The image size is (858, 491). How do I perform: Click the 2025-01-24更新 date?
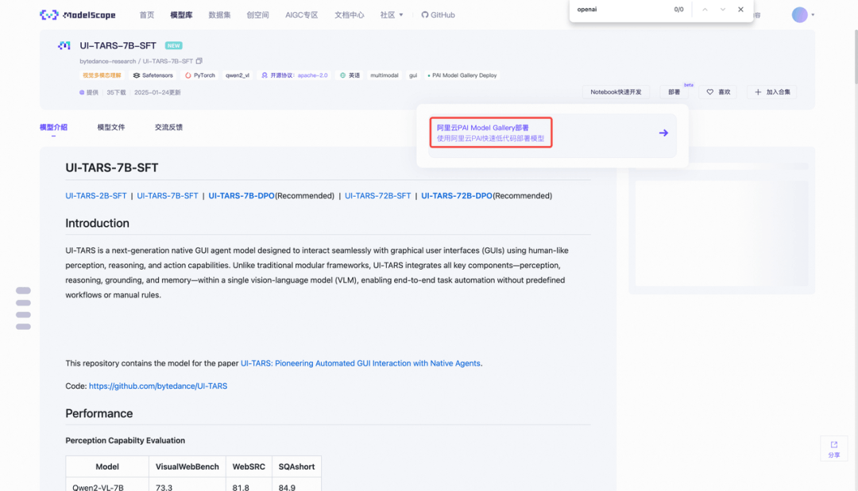[157, 92]
